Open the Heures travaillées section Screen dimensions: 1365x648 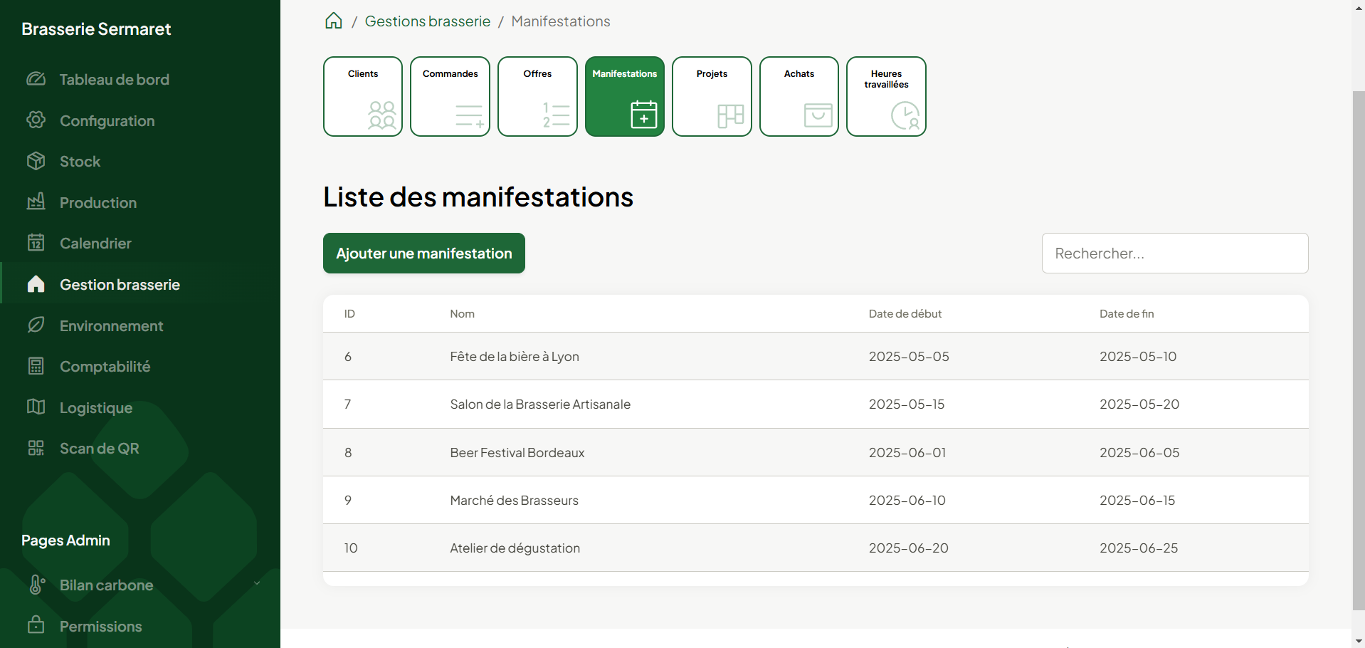pyautogui.click(x=885, y=95)
